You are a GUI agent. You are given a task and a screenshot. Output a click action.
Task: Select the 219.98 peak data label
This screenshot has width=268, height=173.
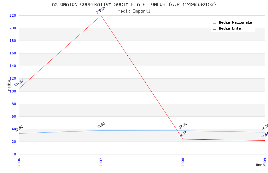(x=101, y=10)
